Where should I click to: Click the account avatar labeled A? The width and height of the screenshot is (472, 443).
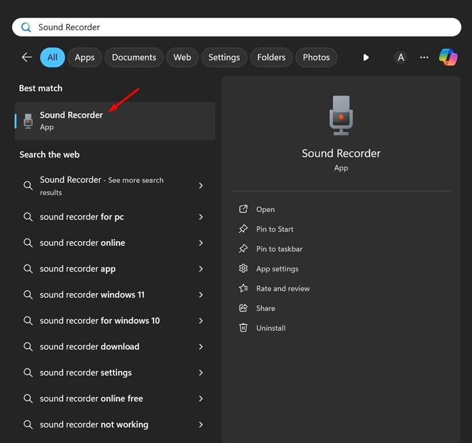(401, 57)
